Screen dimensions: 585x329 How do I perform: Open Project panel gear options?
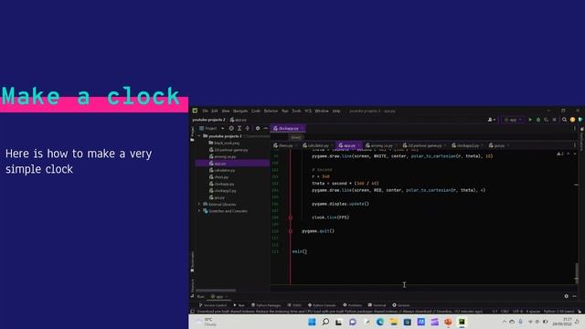tap(258, 128)
